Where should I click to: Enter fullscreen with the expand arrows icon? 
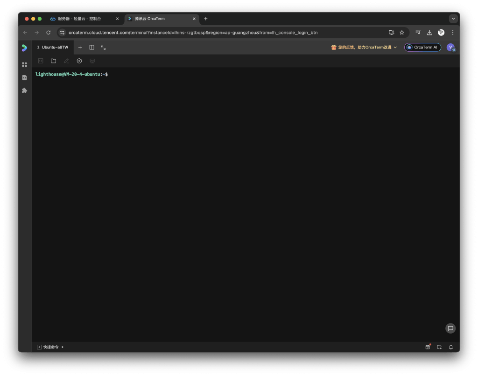104,48
